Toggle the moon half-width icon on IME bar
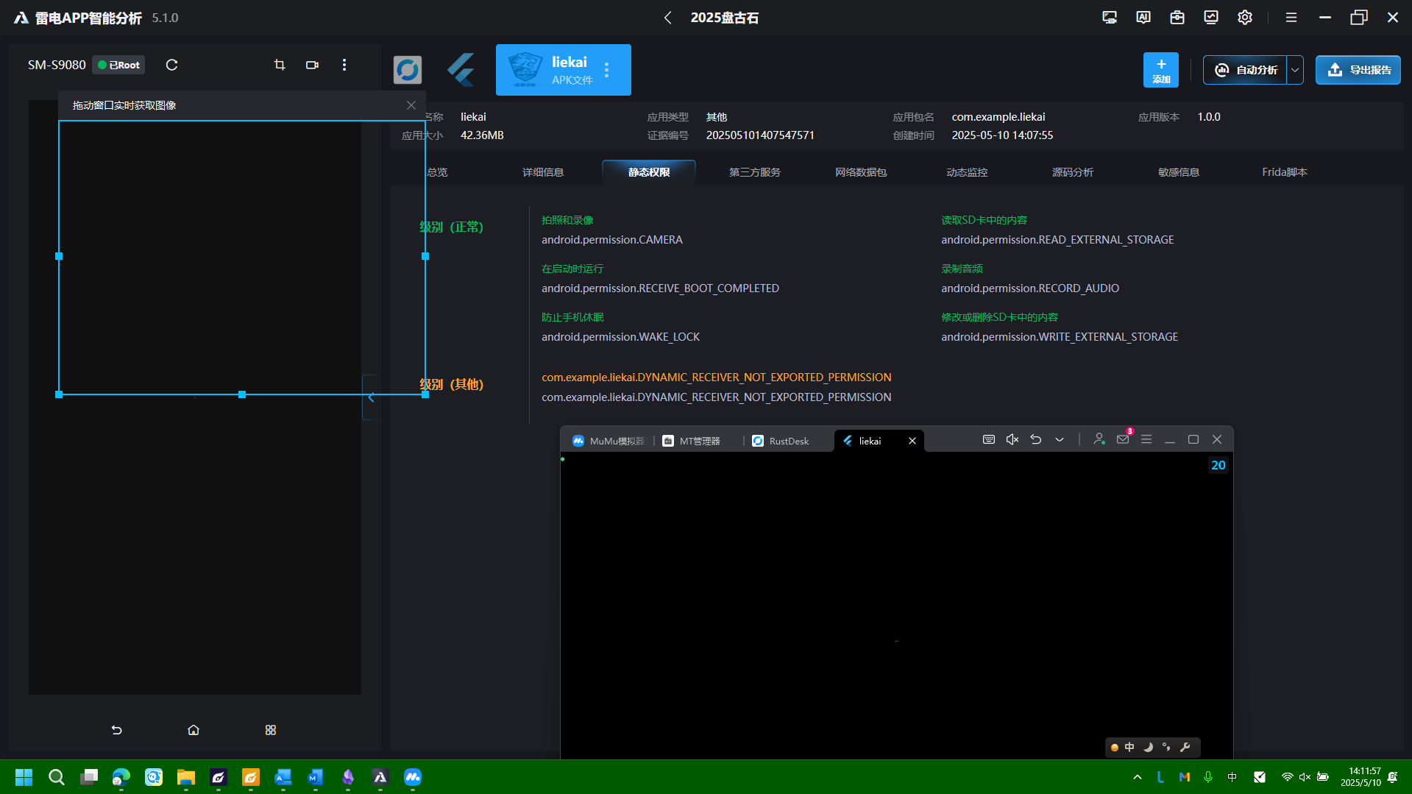 pos(1148,747)
